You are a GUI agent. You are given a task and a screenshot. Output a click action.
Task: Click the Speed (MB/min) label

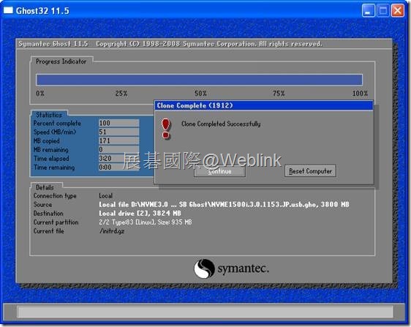55,132
